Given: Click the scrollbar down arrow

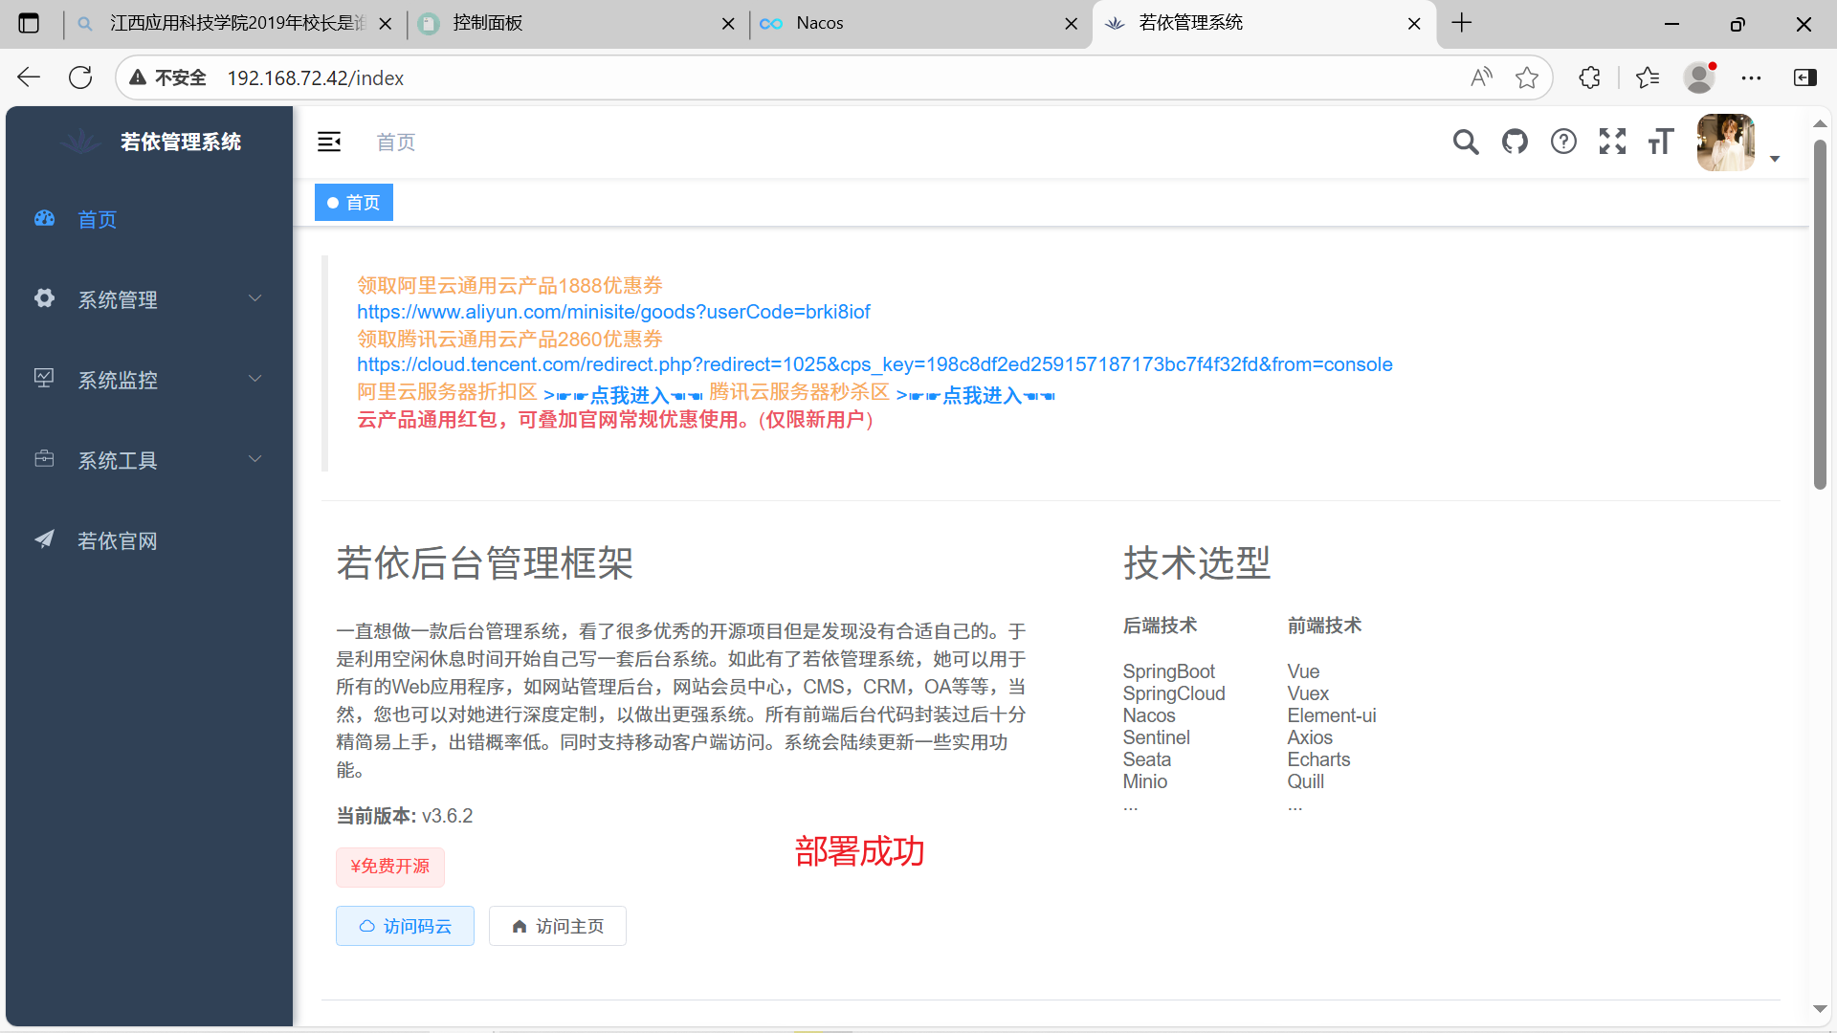Looking at the screenshot, I should pos(1820,1009).
